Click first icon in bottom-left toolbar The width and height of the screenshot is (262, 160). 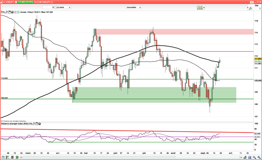tap(3, 157)
